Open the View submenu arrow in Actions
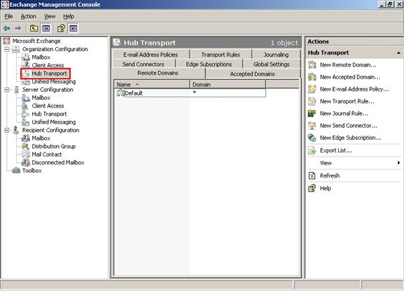This screenshot has height=291, width=404. point(399,163)
